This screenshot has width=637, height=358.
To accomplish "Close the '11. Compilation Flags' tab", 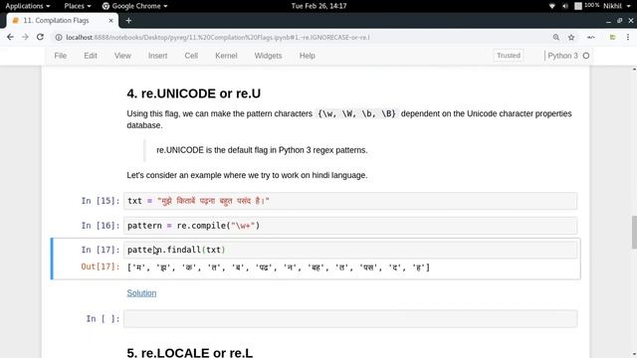I will (x=110, y=20).
